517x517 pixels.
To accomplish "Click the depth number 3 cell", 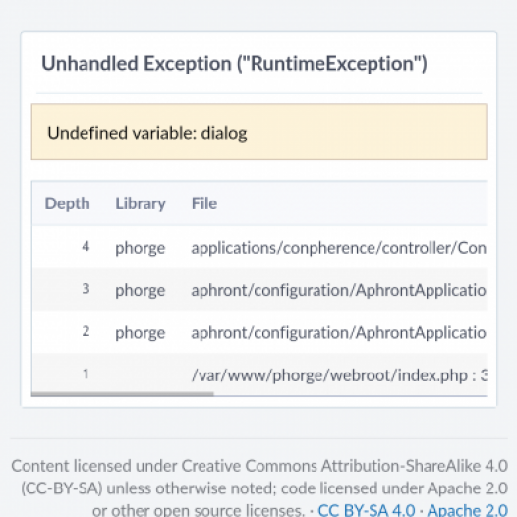I will [86, 289].
